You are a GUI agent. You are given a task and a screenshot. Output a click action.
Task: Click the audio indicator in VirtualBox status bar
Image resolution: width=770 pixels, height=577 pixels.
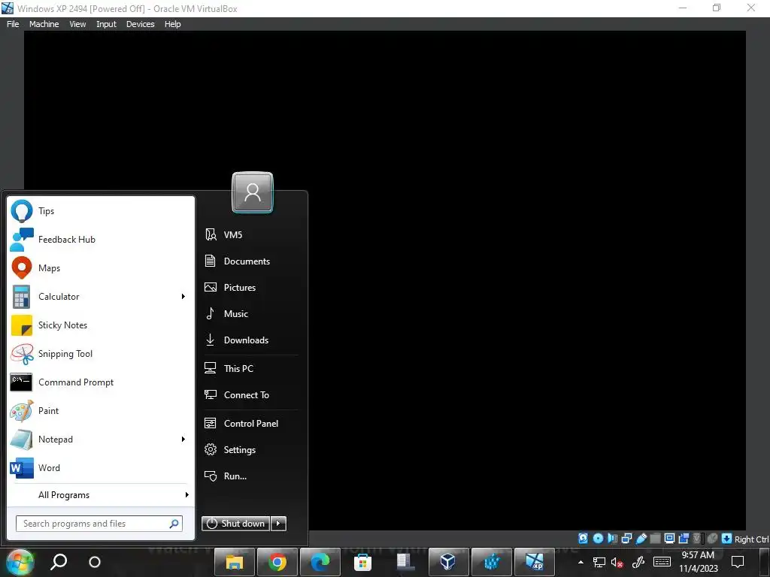pos(612,538)
